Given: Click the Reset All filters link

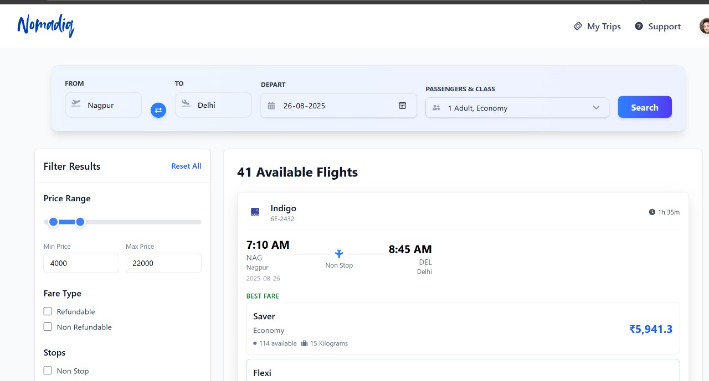Looking at the screenshot, I should [186, 166].
